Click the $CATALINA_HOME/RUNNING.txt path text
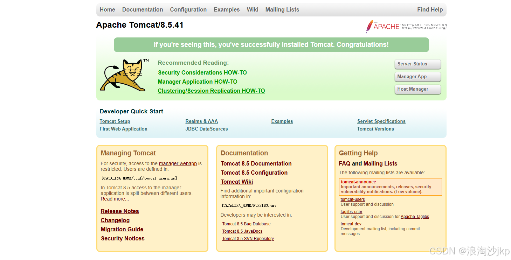The height and width of the screenshot is (260, 511). point(249,206)
